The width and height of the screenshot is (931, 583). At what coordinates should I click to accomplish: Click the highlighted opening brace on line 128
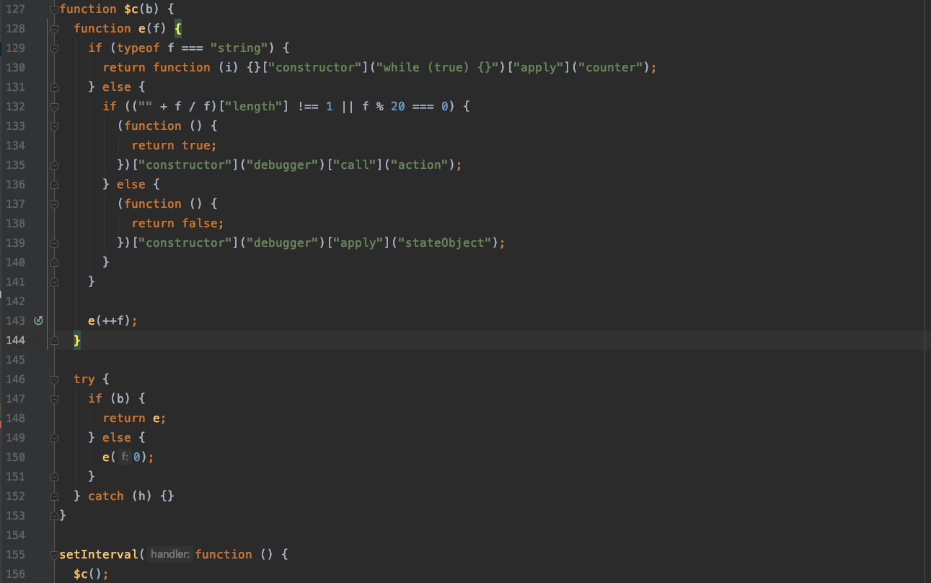pyautogui.click(x=178, y=29)
